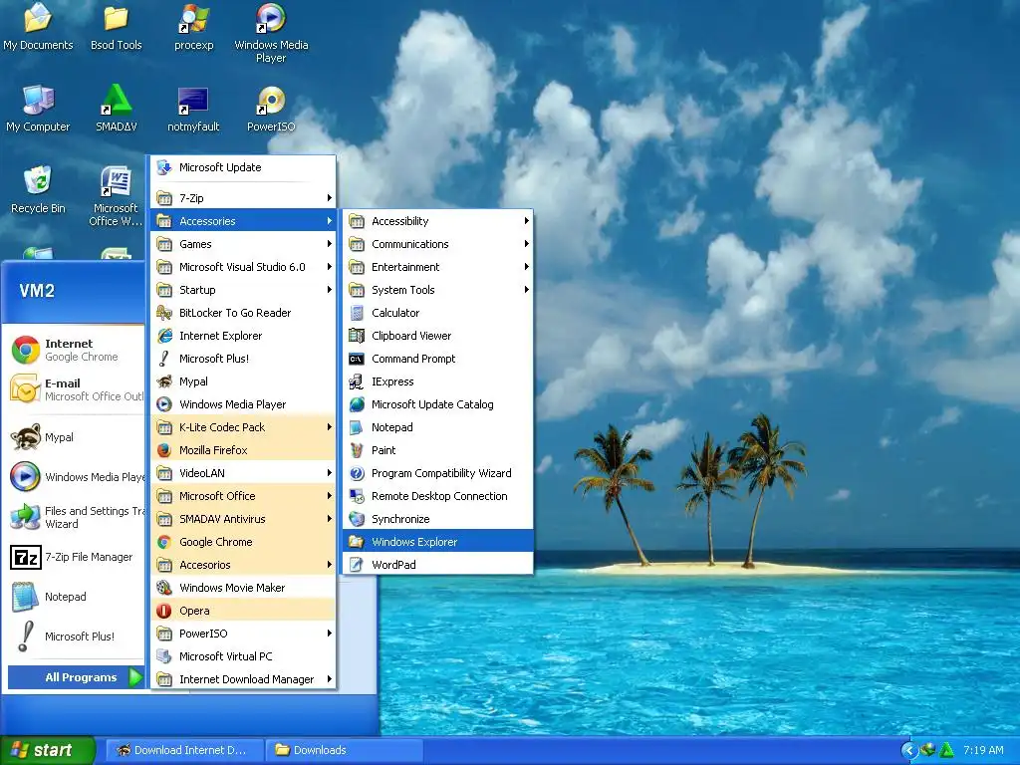1020x765 pixels.
Task: Open Remote Desktop Connection
Action: point(438,496)
